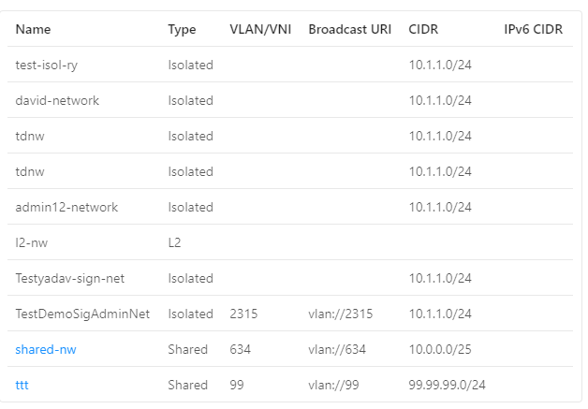This screenshot has width=588, height=409.
Task: Click the Broadcast URI column header
Action: pos(349,29)
